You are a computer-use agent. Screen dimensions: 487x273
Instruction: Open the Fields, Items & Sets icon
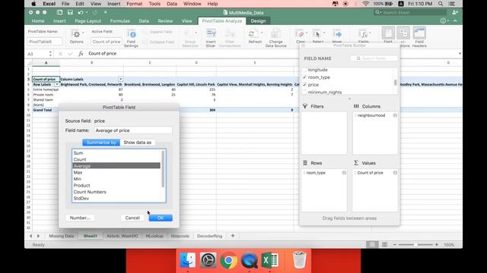pyautogui.click(x=363, y=33)
